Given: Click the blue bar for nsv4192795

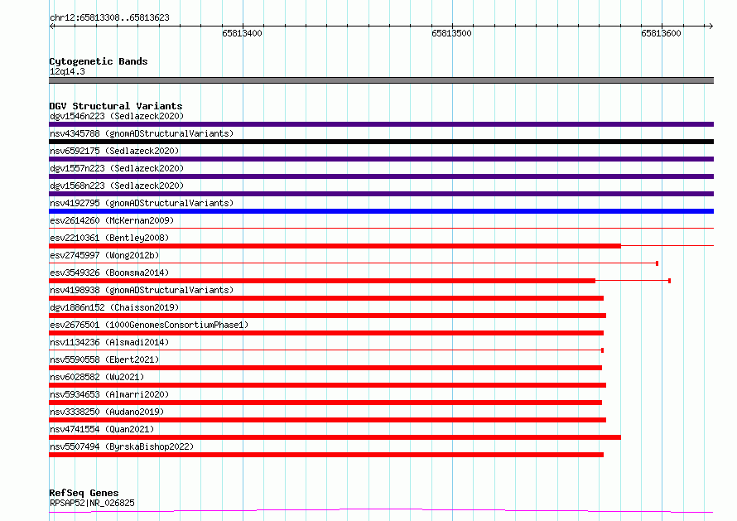Looking at the screenshot, I should coord(381,211).
